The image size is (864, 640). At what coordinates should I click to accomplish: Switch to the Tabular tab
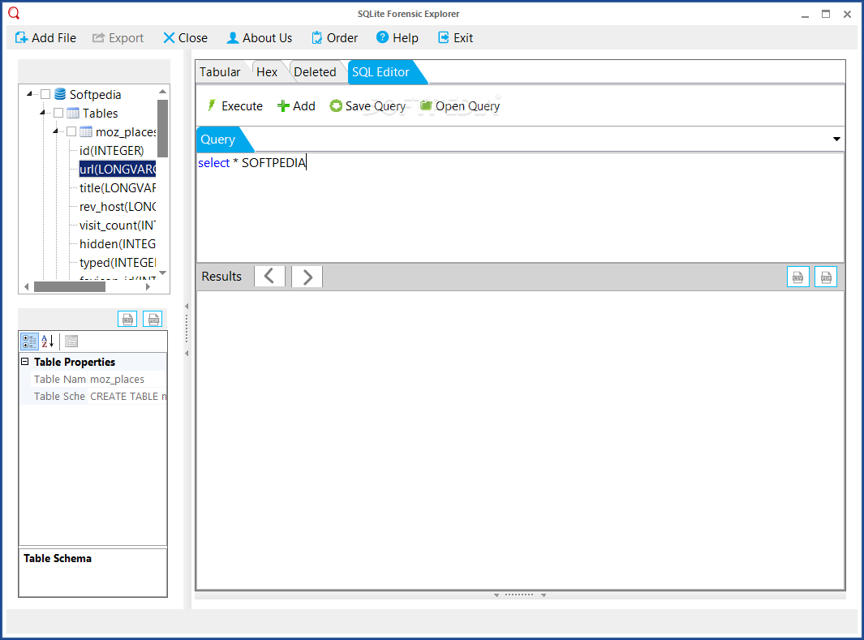click(220, 72)
